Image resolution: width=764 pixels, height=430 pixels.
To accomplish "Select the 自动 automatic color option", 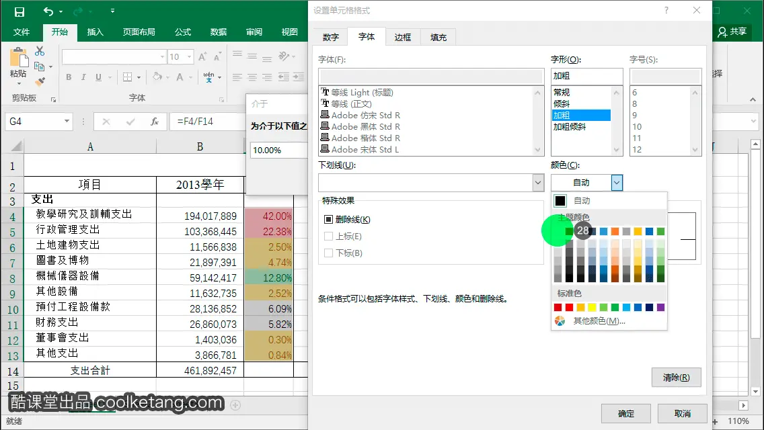I will (609, 201).
